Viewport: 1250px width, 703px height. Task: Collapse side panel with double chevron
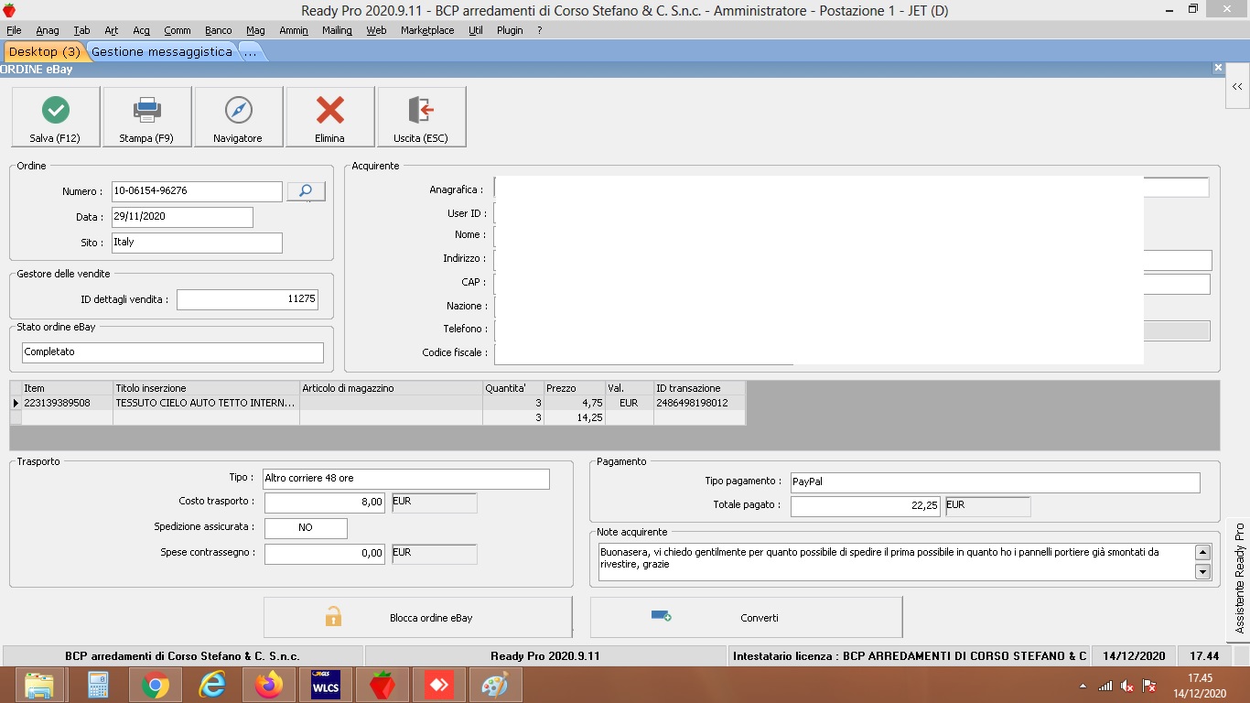tap(1237, 87)
